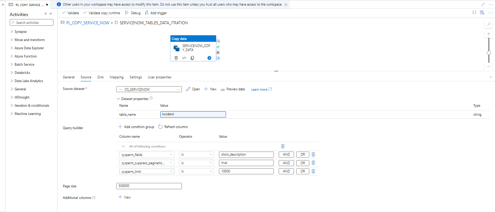Switch to the Sink tab
The height and width of the screenshot is (212, 495).
100,77
